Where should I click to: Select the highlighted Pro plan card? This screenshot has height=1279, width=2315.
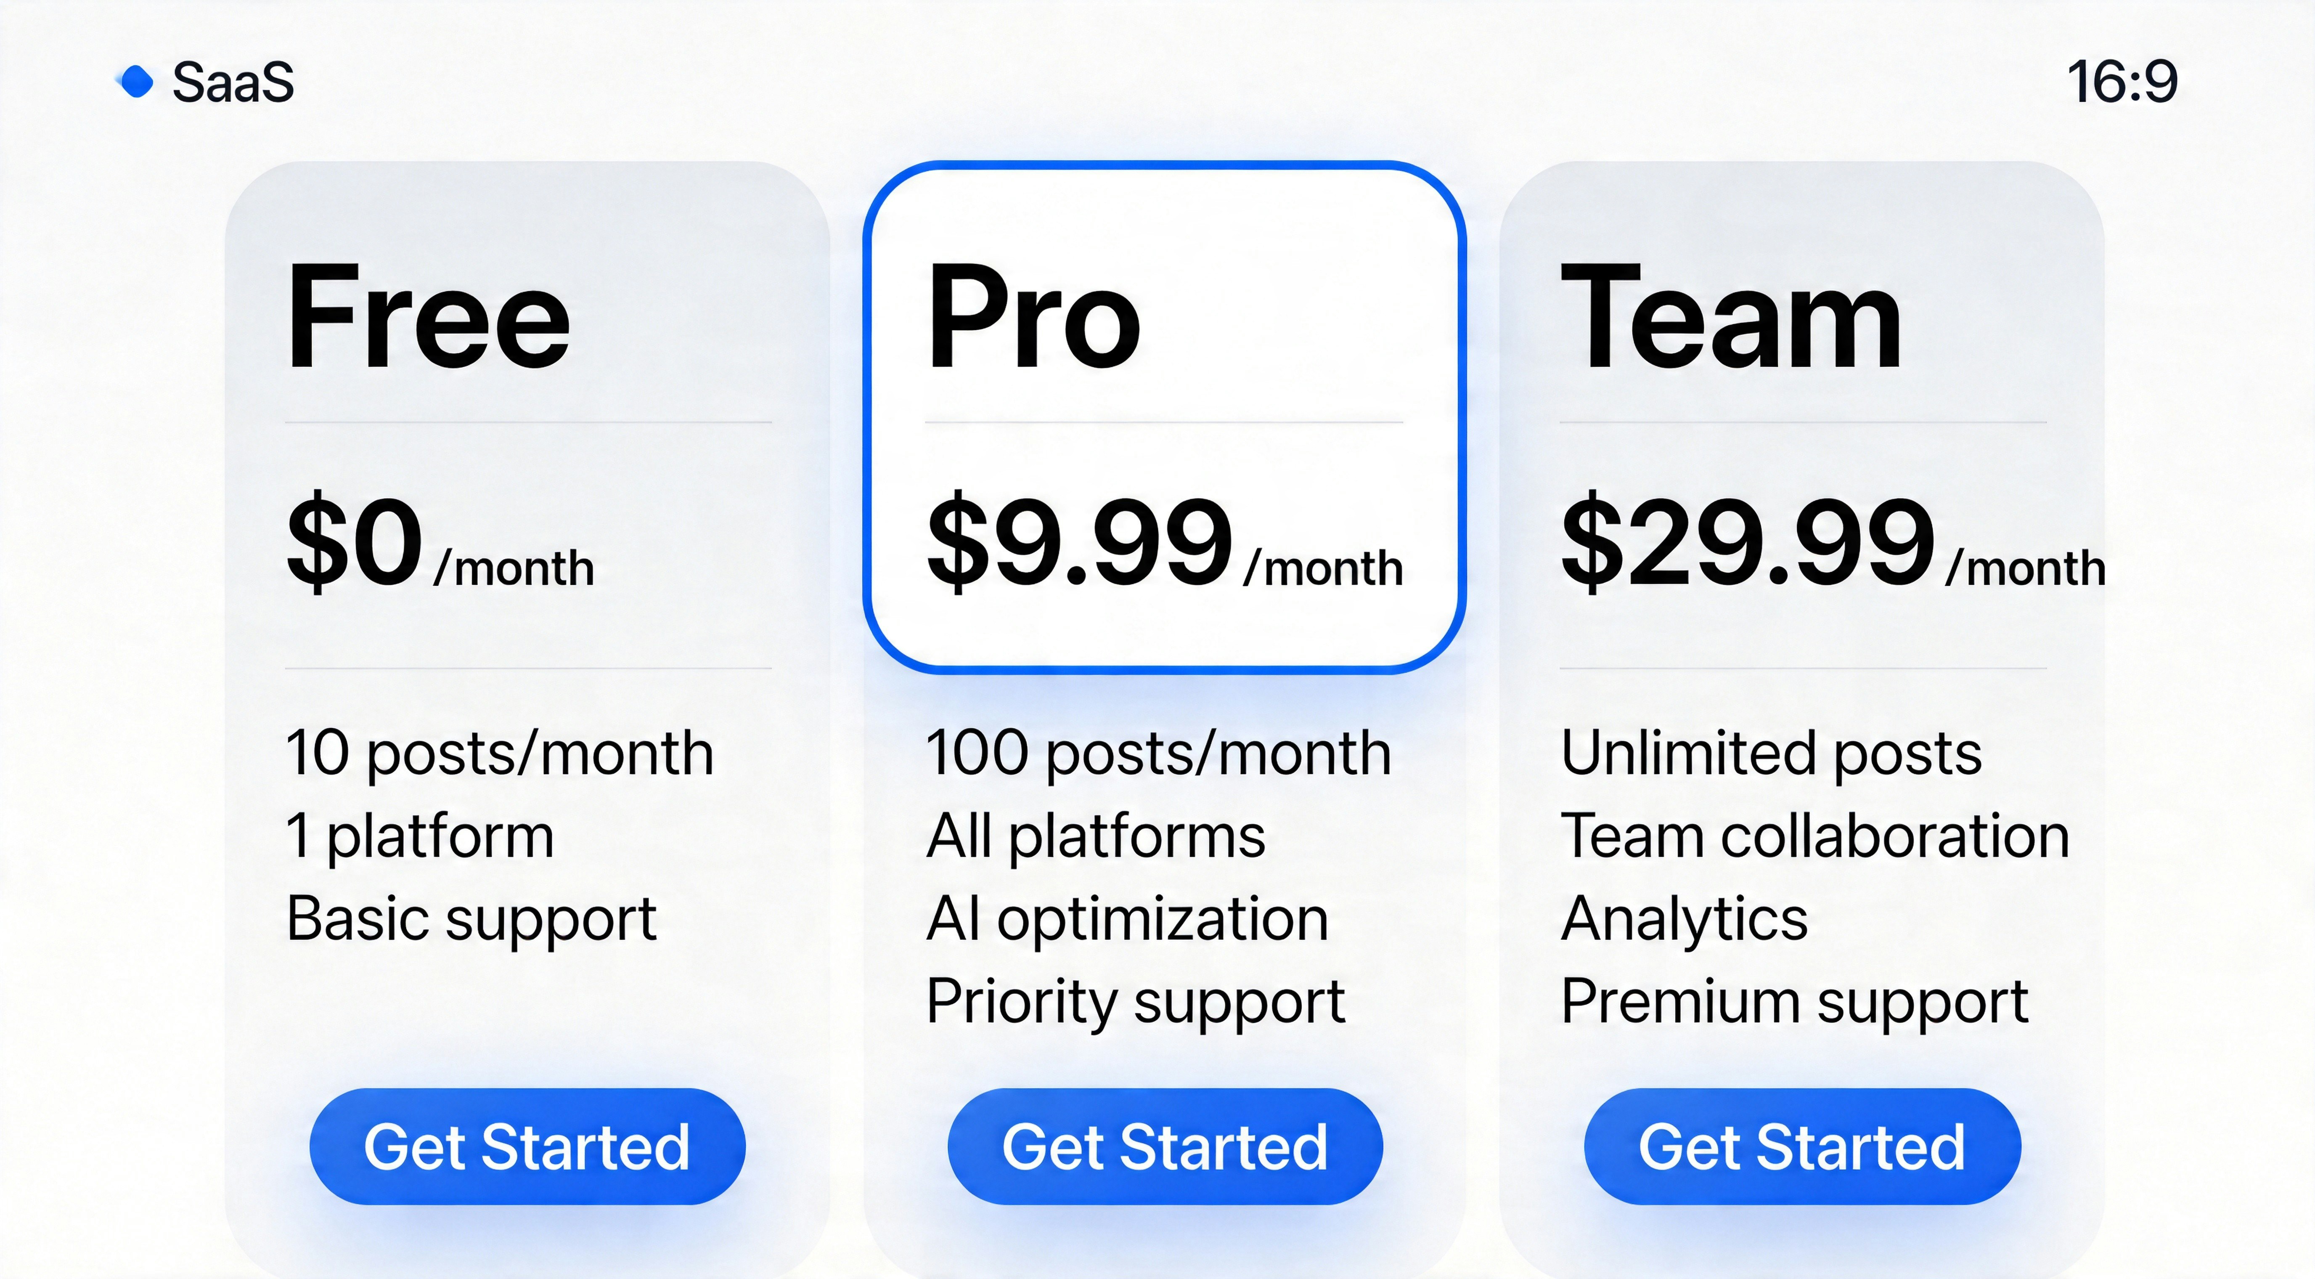tap(1165, 417)
